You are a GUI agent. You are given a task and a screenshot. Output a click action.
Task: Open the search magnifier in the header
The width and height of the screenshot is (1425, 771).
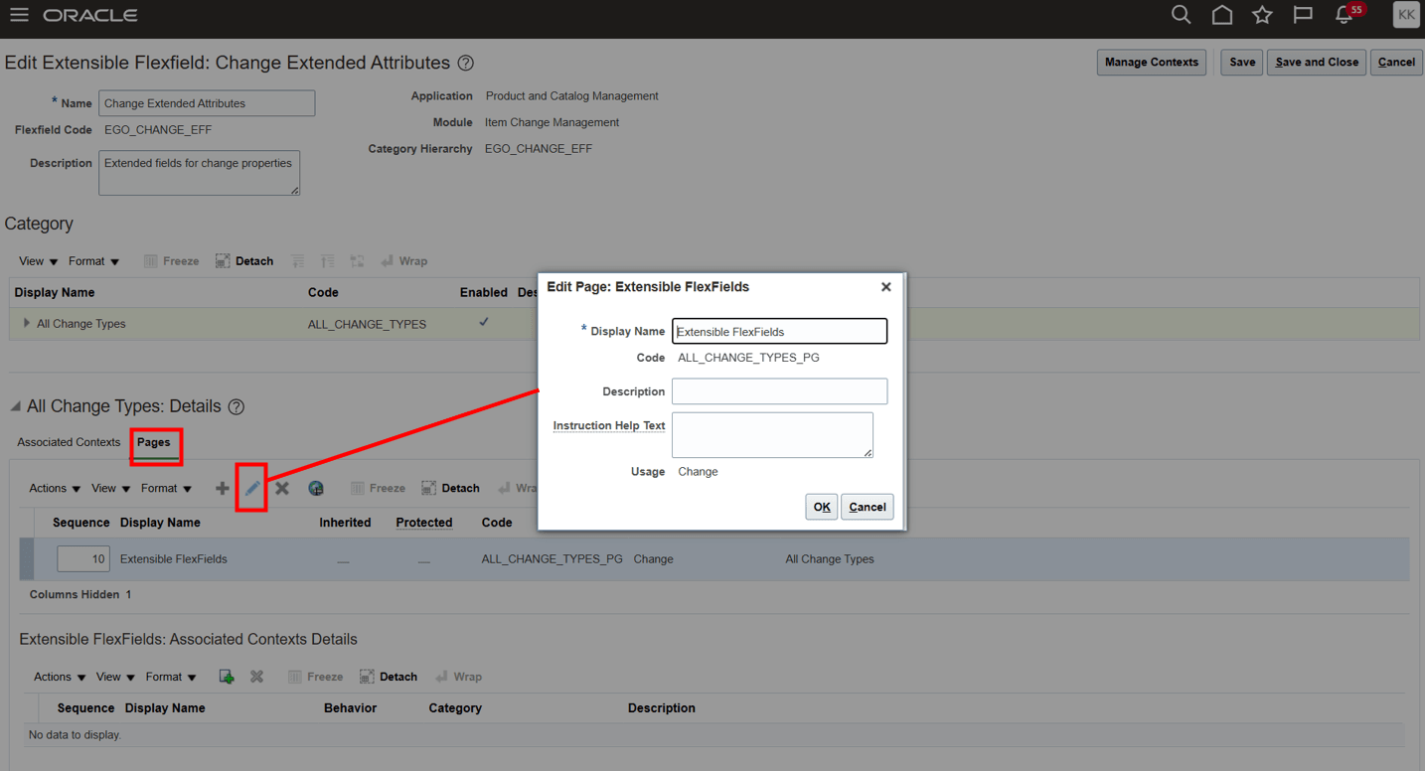tap(1181, 15)
